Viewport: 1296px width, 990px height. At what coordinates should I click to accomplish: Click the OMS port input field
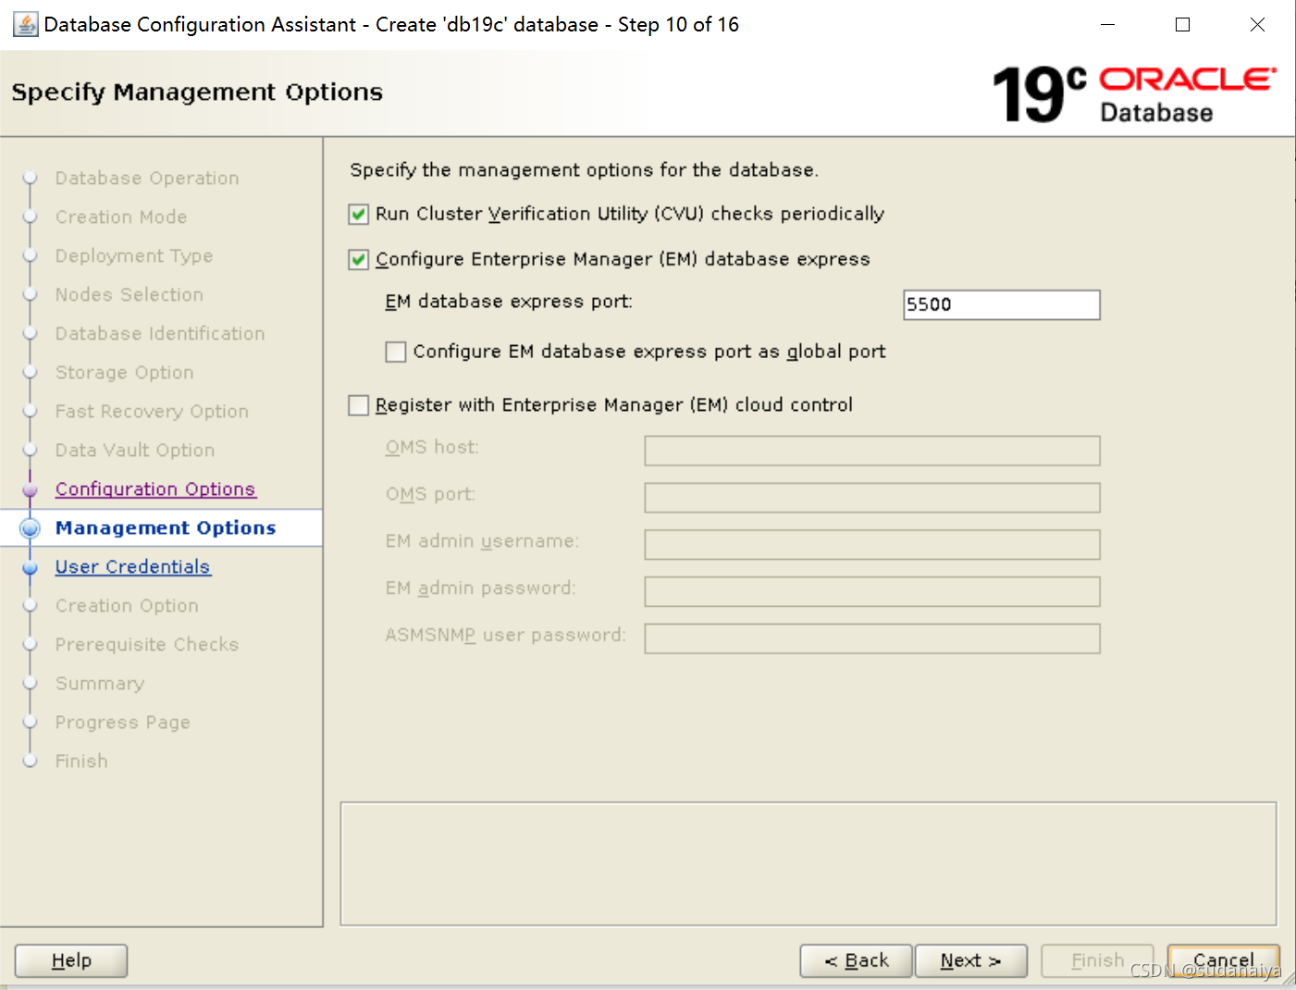[872, 498]
